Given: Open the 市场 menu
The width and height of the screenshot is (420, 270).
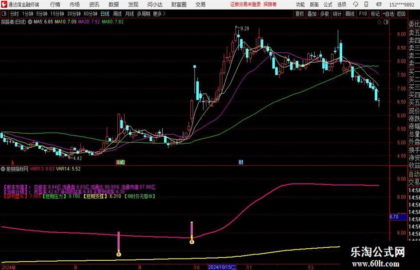Looking at the screenshot, I should tap(75, 4).
